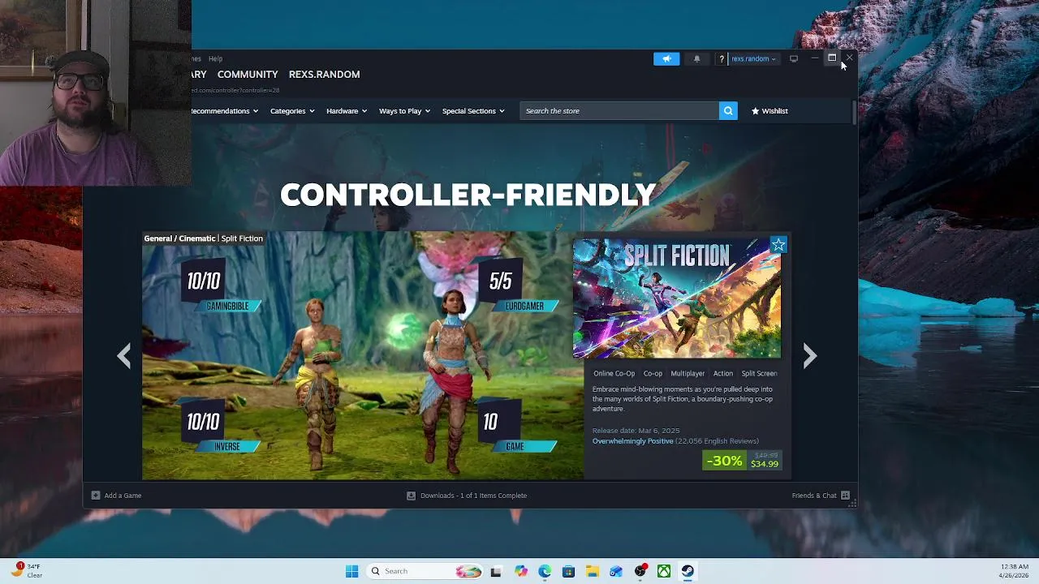
Task: Launch Copilot from the taskbar
Action: (520, 571)
